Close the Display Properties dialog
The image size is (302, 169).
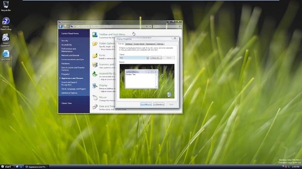coord(175,38)
